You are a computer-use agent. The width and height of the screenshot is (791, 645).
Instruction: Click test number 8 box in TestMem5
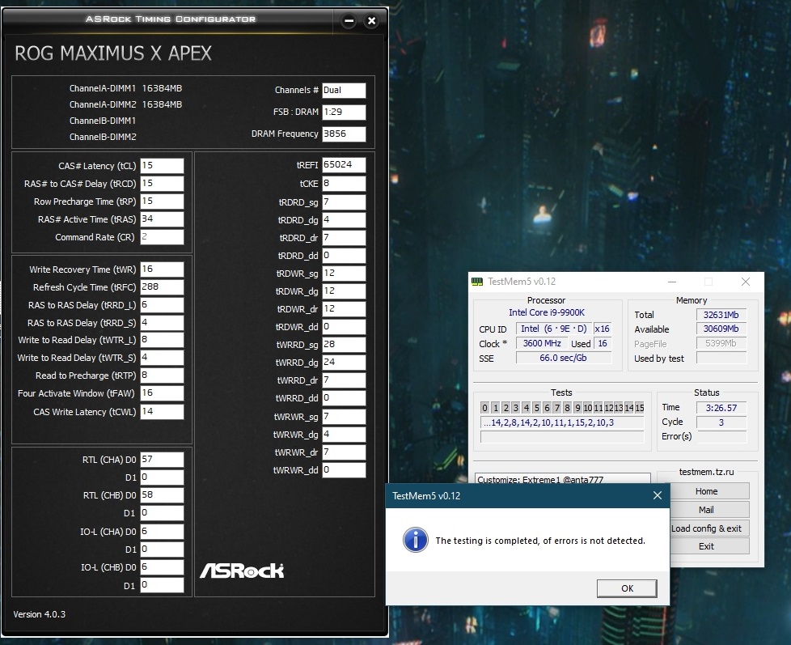(x=567, y=407)
